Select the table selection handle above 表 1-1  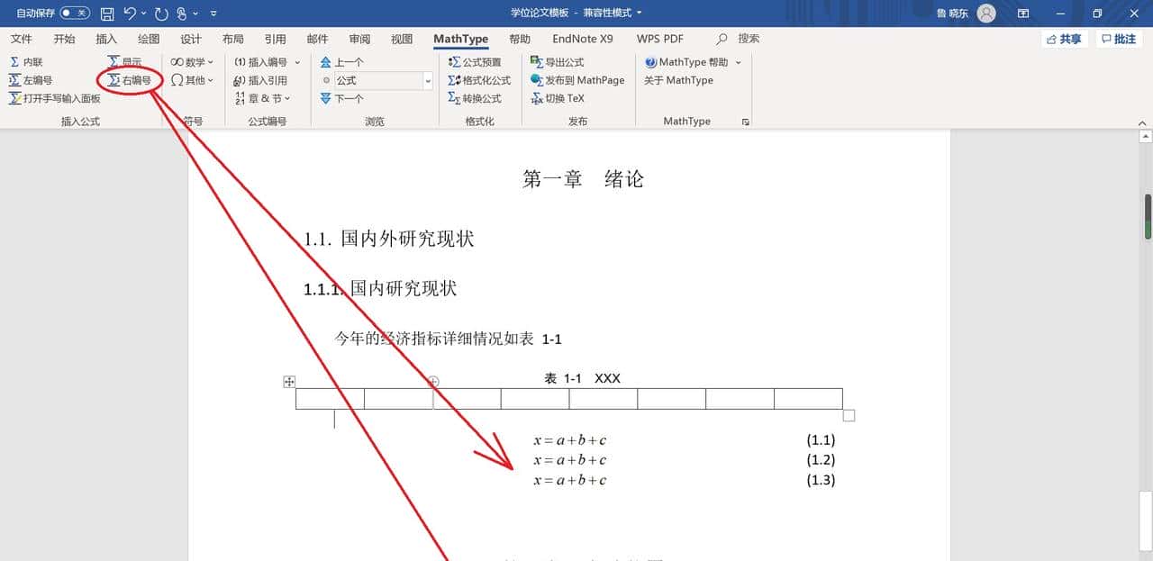(288, 381)
